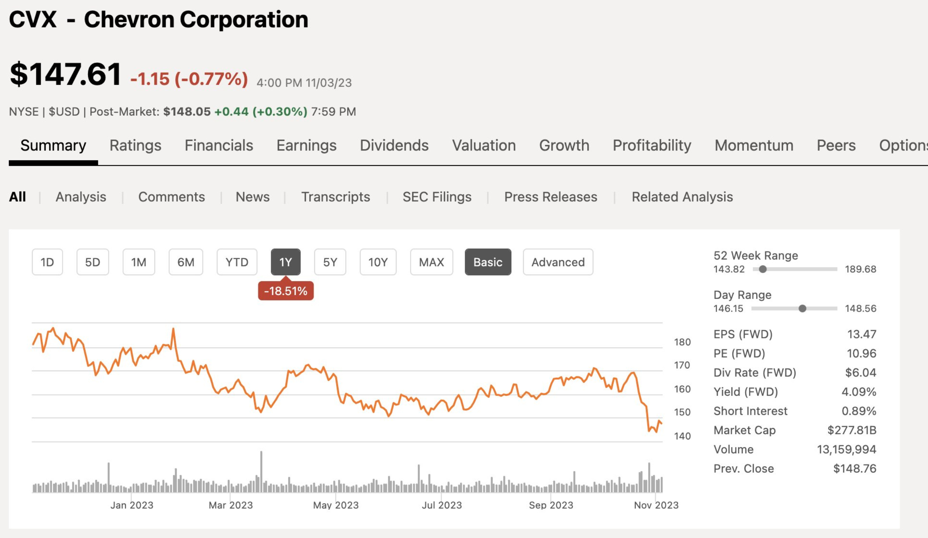Viewport: 928px width, 538px height.
Task: Click the May 2023 axis label
Action: coord(336,505)
